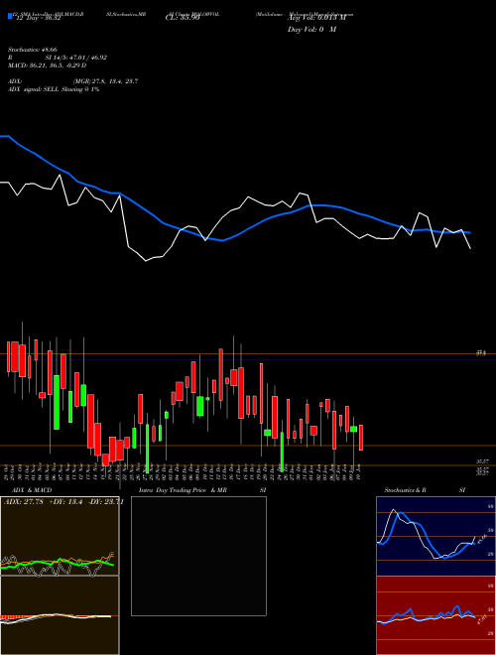Screen dimensions: 496x655
Task: Click the tall green candlestick at chart bottom
Action: tap(148, 449)
